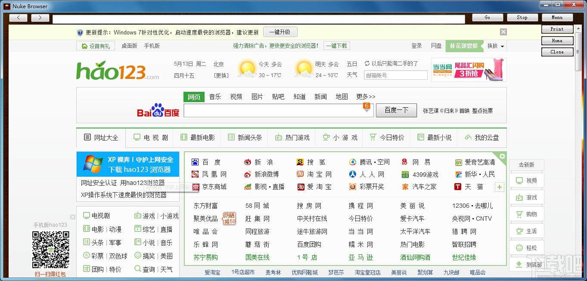Click the 百度一下 search button
Viewport: 587px width, 281px height.
point(396,110)
